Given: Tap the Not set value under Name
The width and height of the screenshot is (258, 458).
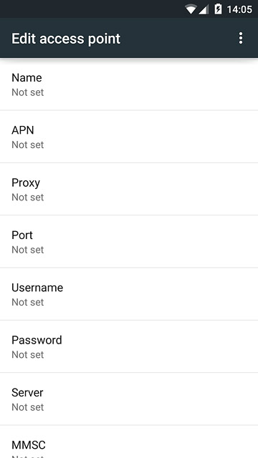Looking at the screenshot, I should coord(28,92).
